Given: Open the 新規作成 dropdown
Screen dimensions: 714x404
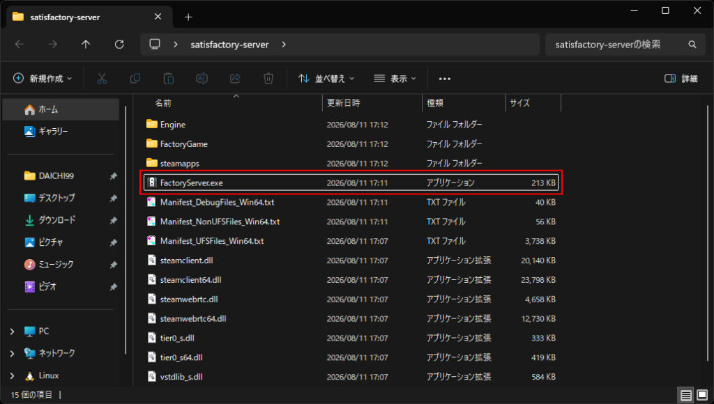Looking at the screenshot, I should [43, 79].
